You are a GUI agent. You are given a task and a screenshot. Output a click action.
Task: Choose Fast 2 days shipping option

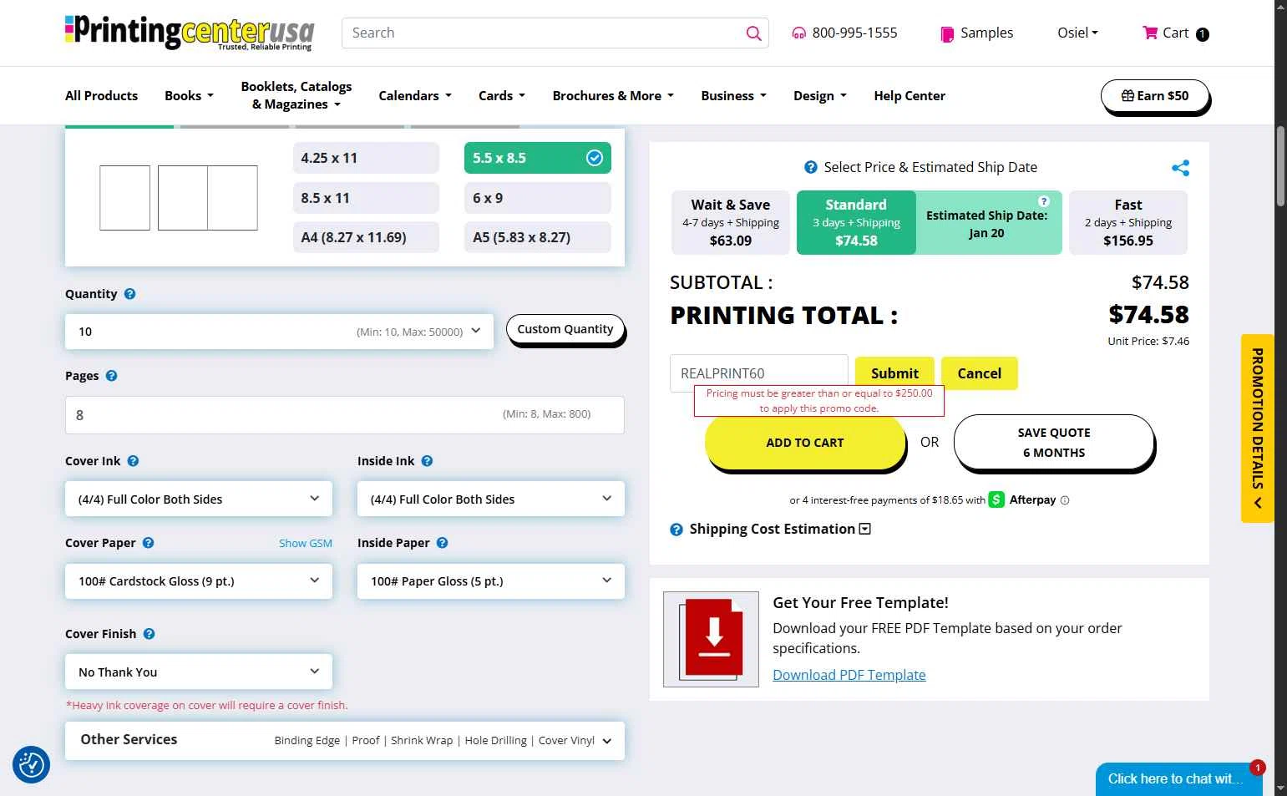[x=1128, y=222]
